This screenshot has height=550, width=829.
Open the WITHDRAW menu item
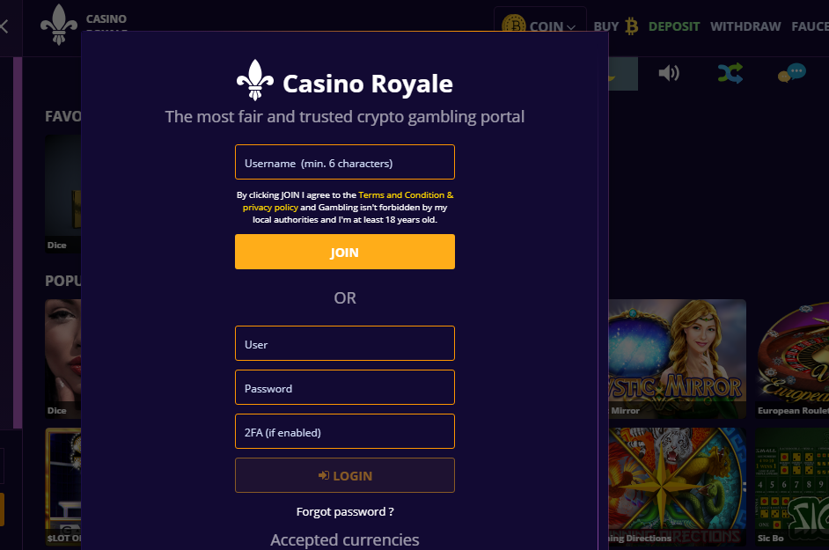coord(745,26)
